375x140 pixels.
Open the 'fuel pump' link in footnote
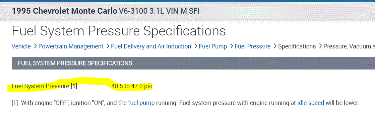(141, 103)
